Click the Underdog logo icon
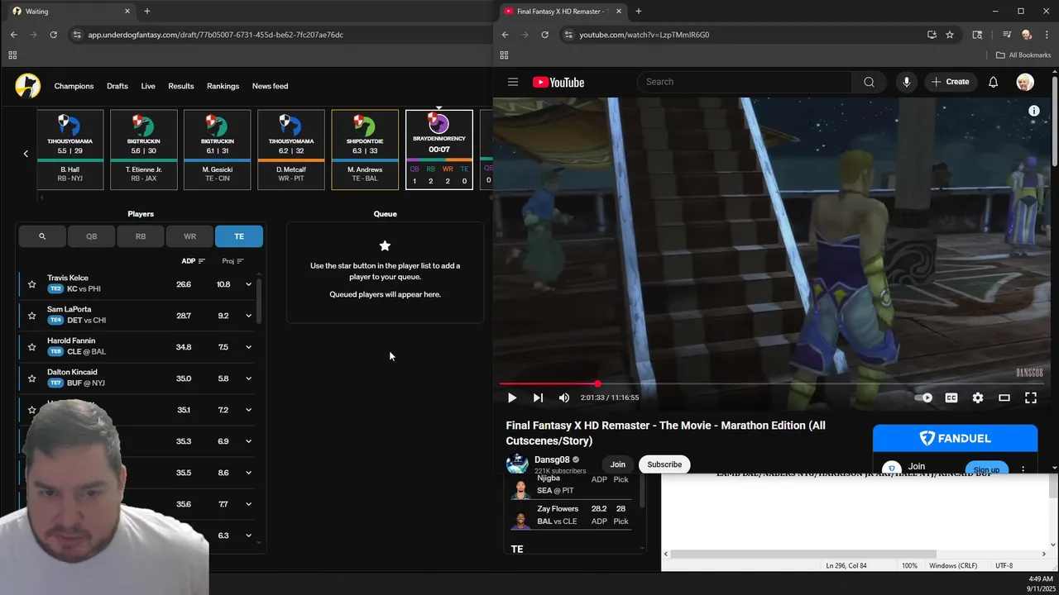This screenshot has width=1059, height=595. 27,86
